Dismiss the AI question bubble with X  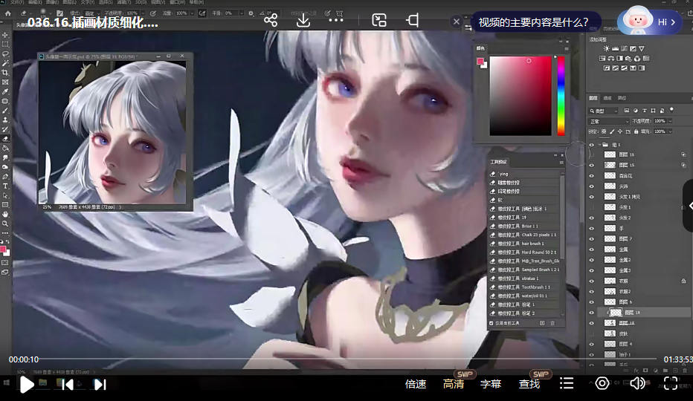[x=457, y=22]
